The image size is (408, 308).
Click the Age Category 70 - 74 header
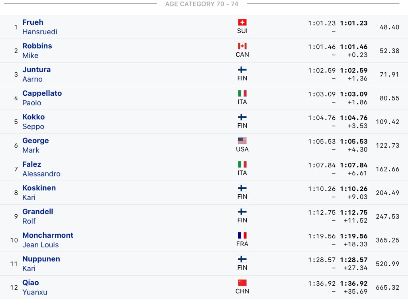[202, 4]
